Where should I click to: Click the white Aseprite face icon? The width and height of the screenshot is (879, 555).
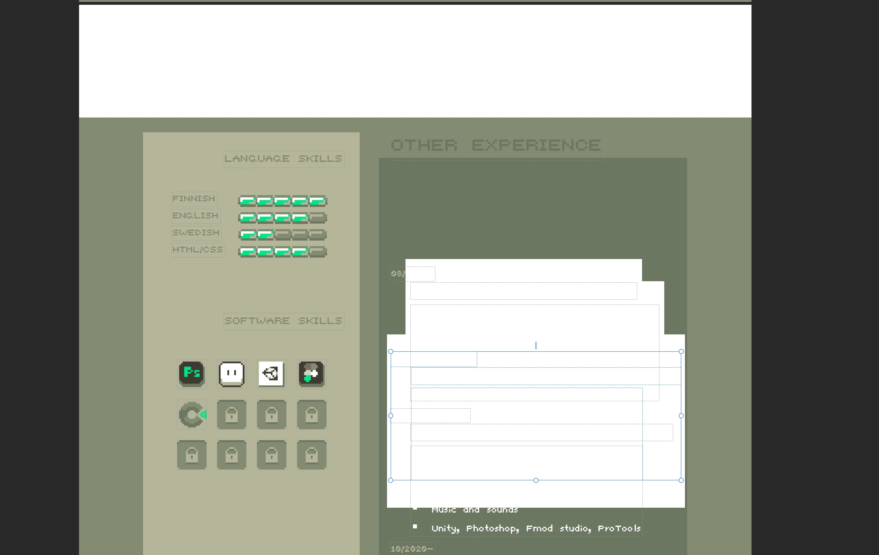pyautogui.click(x=232, y=374)
